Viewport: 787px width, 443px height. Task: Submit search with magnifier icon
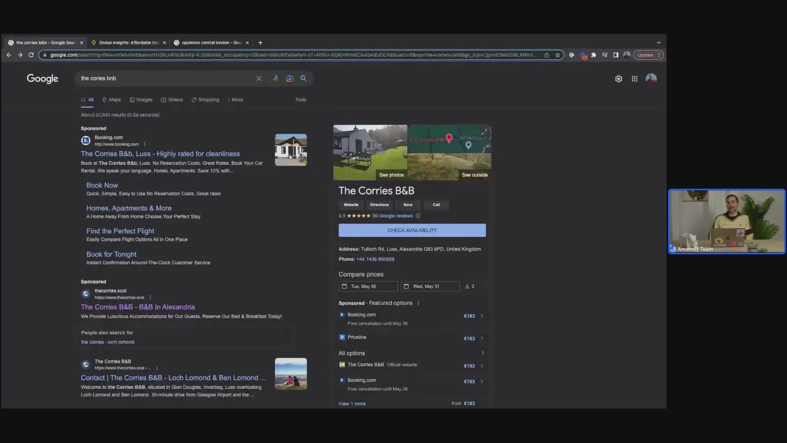click(303, 78)
